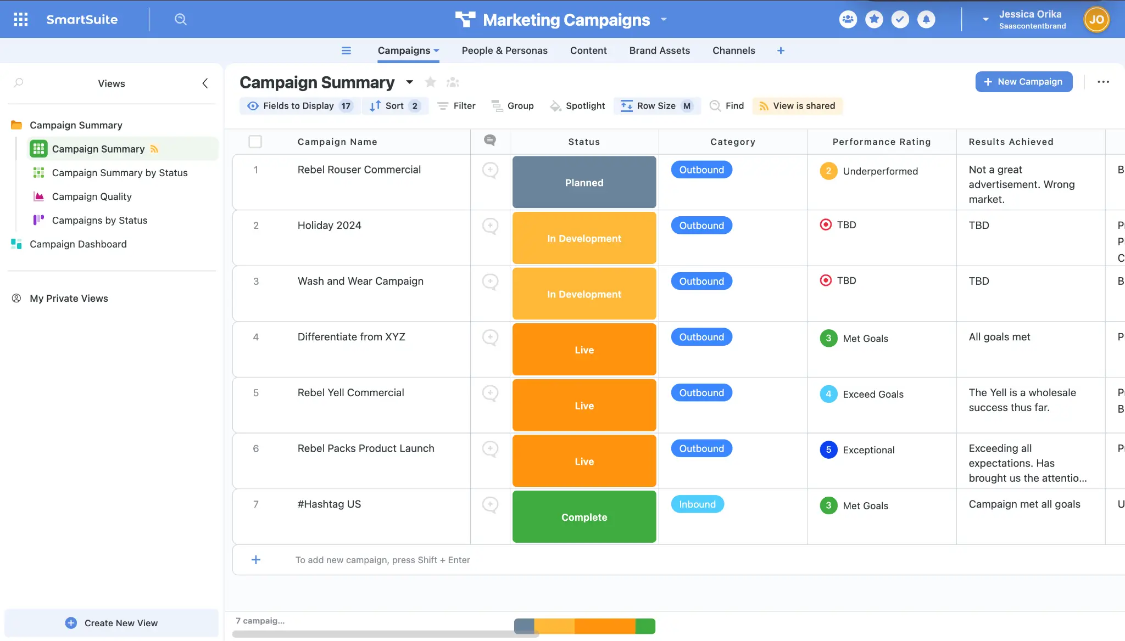This screenshot has height=641, width=1125.
Task: Switch to Brand Assets tab
Action: (x=659, y=50)
